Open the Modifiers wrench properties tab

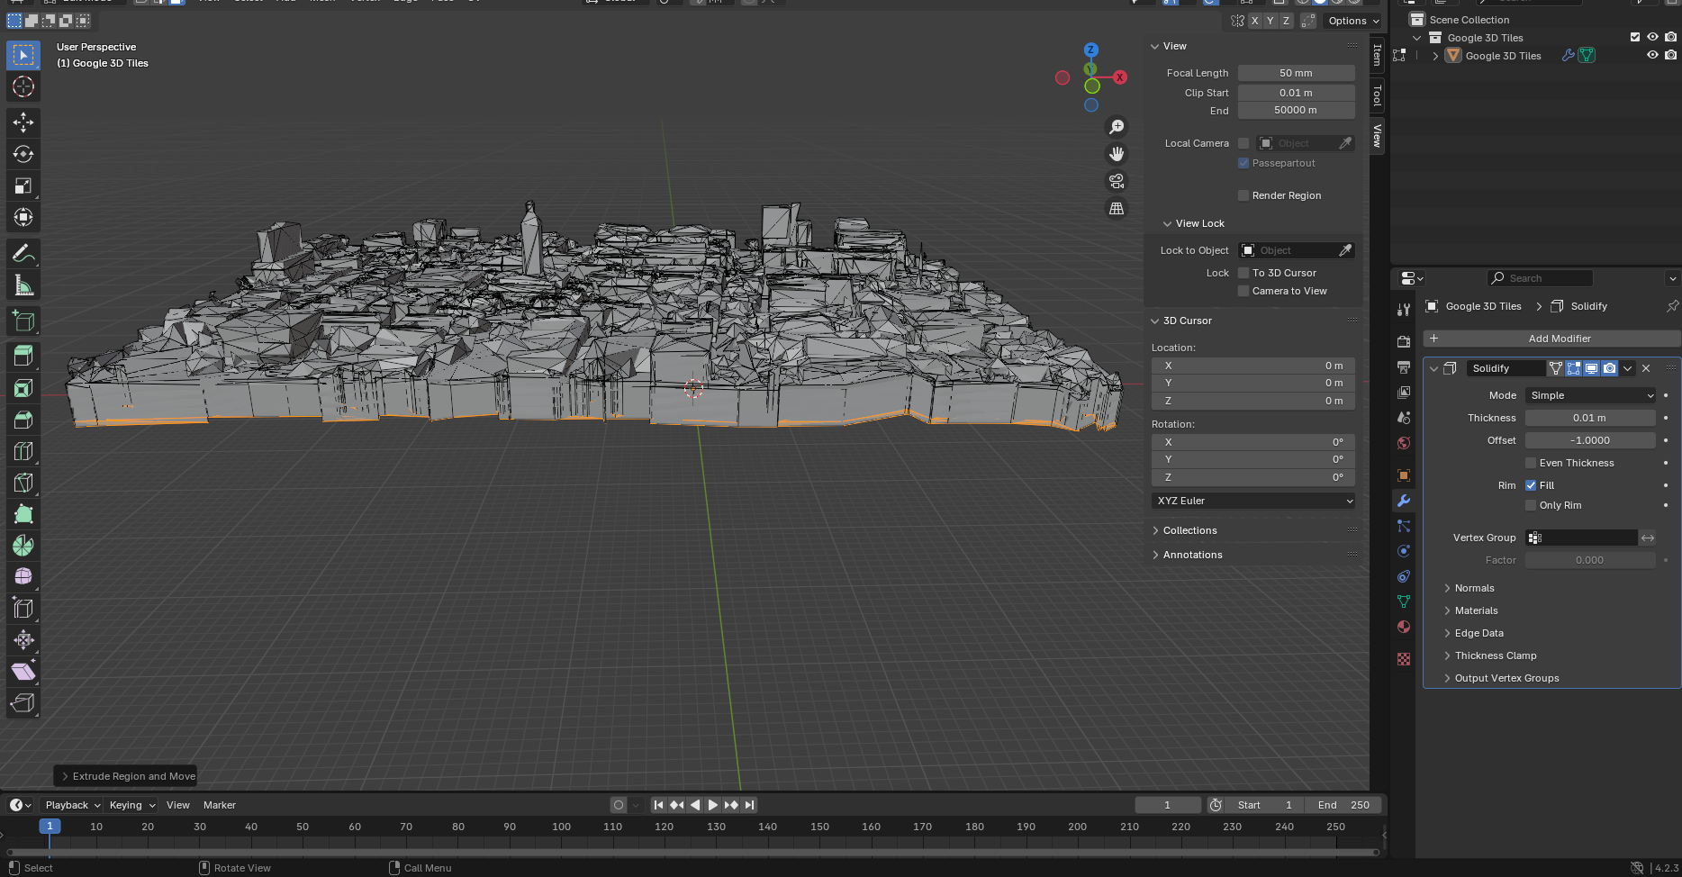coord(1403,501)
